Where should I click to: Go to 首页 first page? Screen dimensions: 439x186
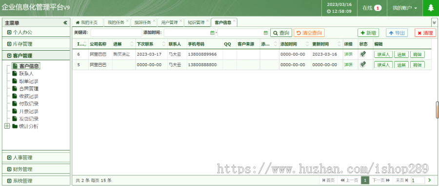click(x=328, y=180)
